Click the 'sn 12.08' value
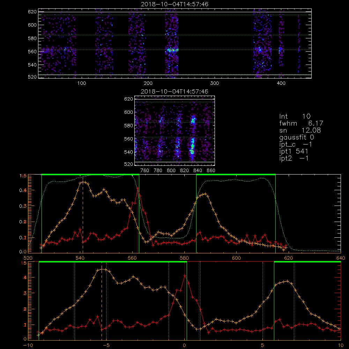 pyautogui.click(x=300, y=131)
